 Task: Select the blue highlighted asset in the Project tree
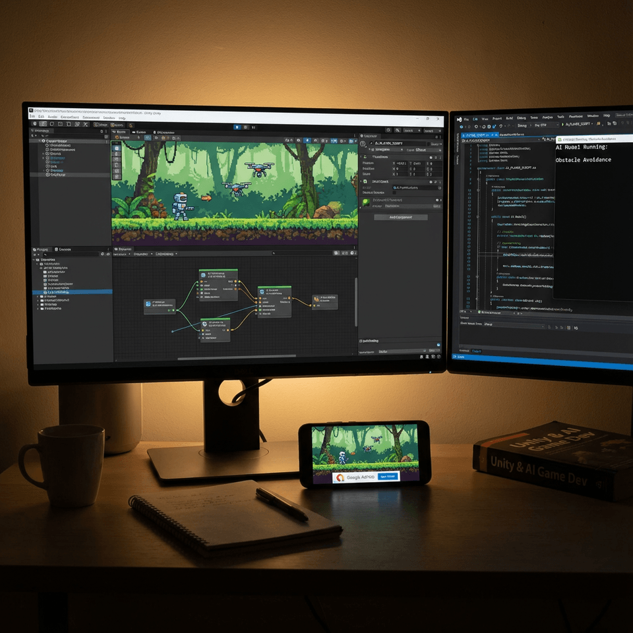(73, 292)
